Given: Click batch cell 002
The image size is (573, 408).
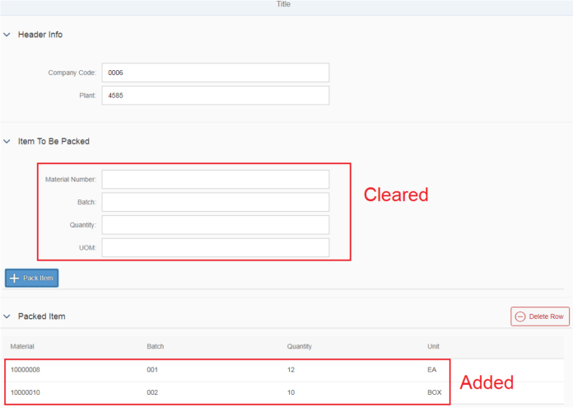Looking at the screenshot, I should pos(152,392).
